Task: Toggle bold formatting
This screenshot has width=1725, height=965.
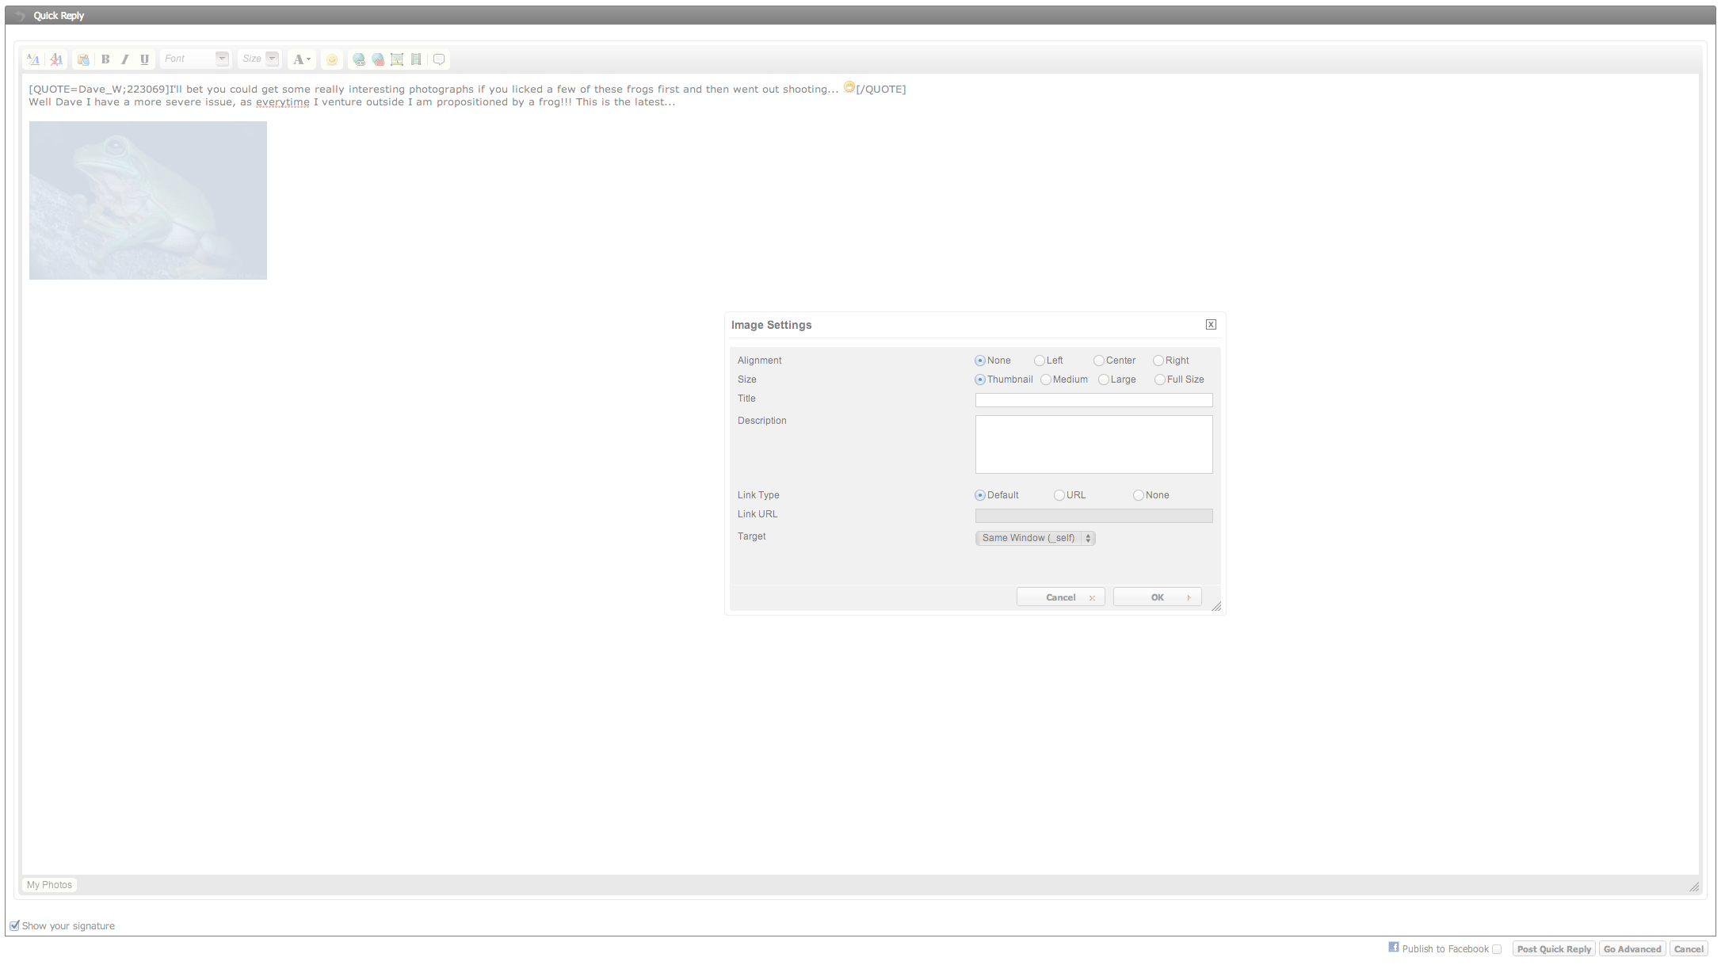Action: tap(105, 59)
